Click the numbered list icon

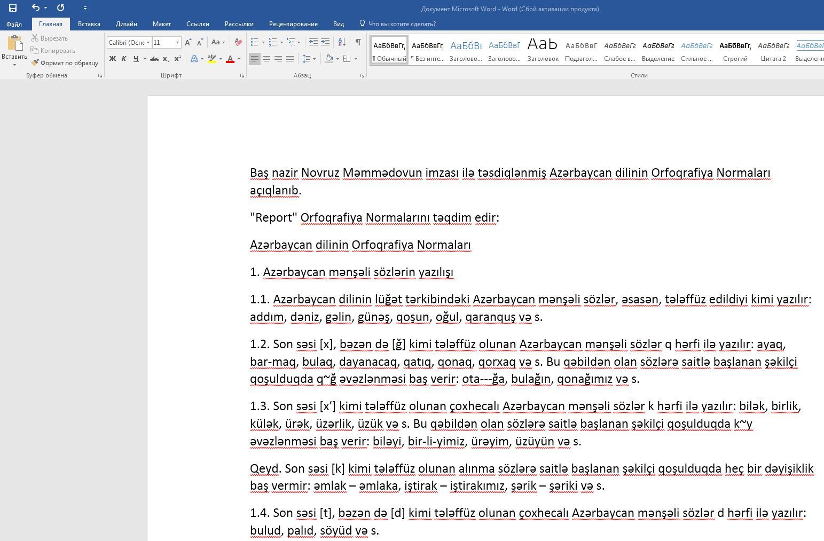point(273,42)
